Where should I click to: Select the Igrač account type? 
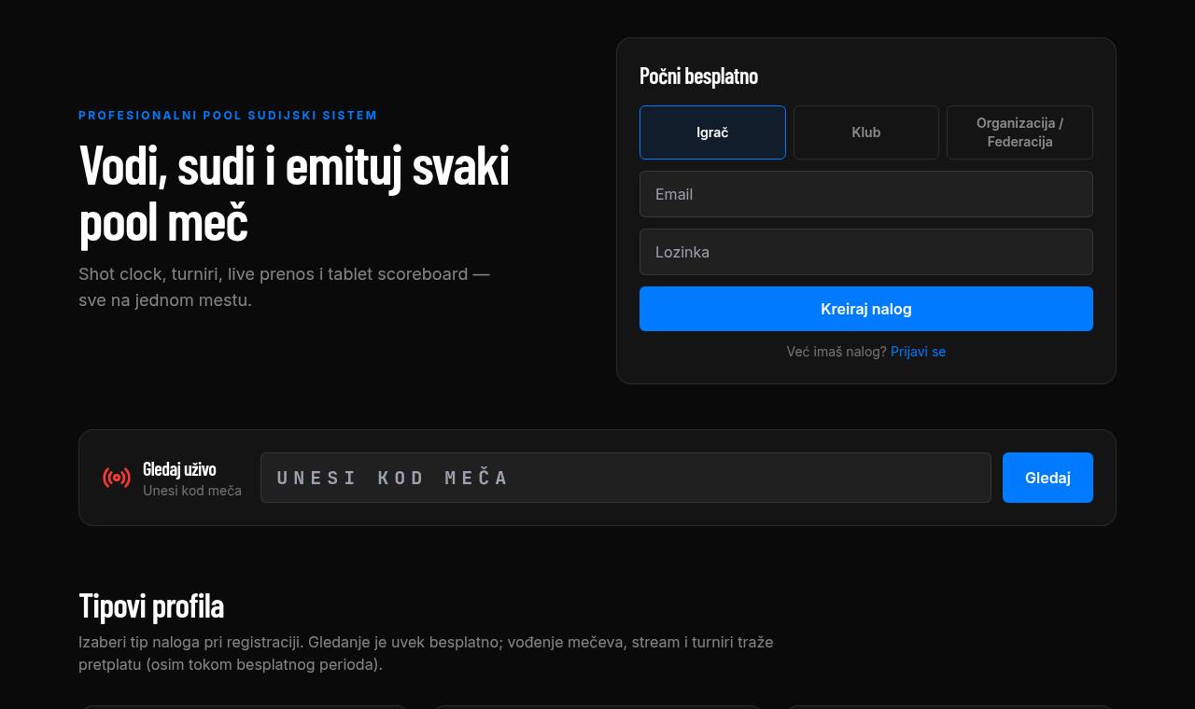[712, 132]
